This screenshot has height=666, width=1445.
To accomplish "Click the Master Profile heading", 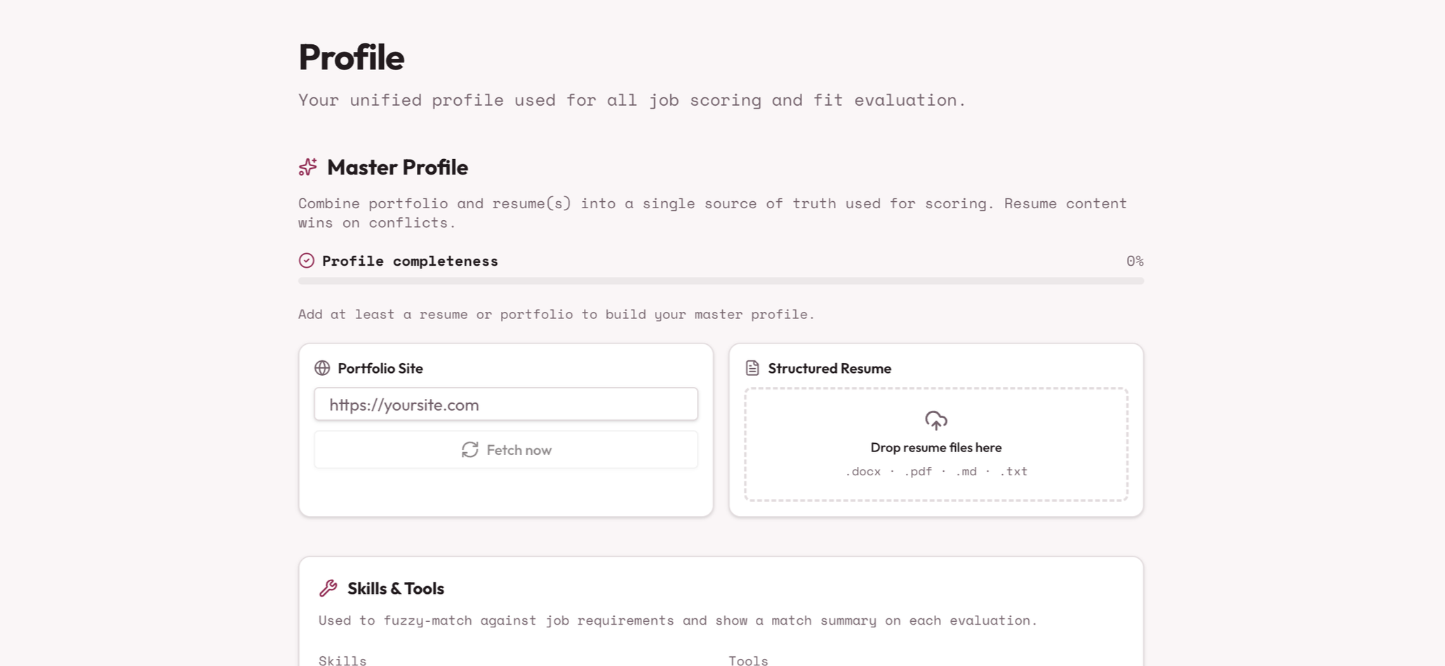I will (397, 168).
